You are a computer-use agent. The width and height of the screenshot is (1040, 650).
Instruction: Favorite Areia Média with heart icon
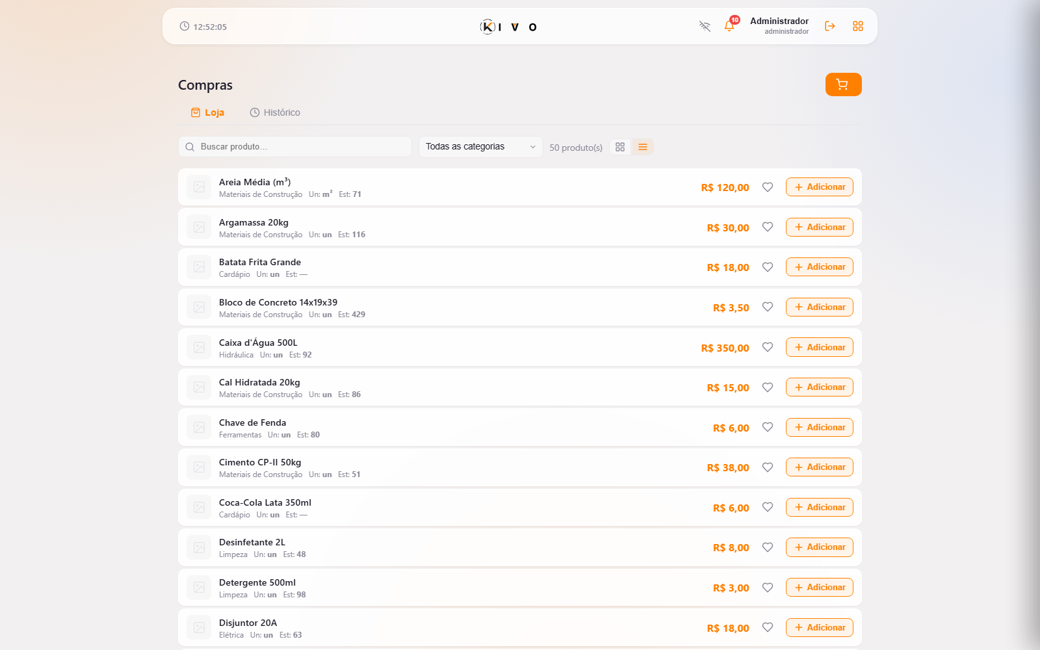tap(768, 187)
